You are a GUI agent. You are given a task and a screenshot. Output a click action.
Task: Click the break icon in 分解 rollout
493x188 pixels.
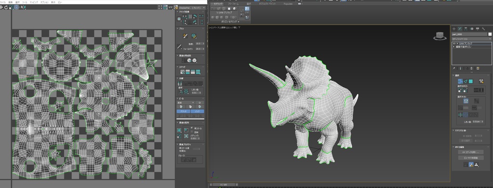coord(180,84)
